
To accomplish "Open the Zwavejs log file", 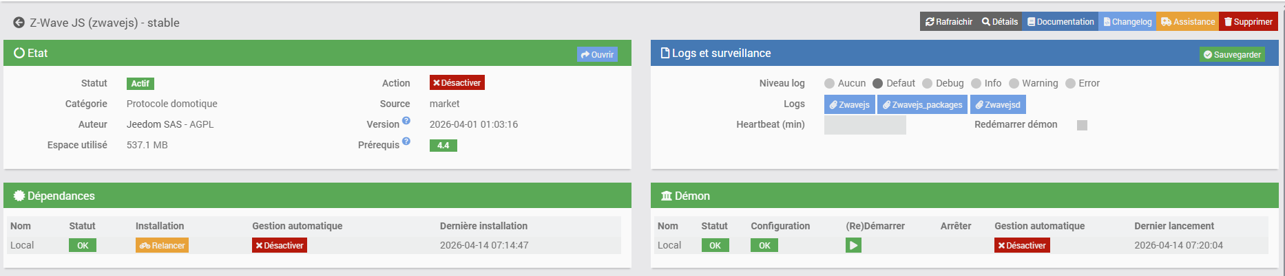I will click(x=849, y=104).
